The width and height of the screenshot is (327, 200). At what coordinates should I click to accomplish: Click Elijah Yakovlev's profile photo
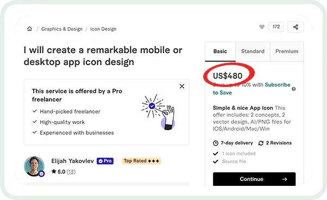34,166
